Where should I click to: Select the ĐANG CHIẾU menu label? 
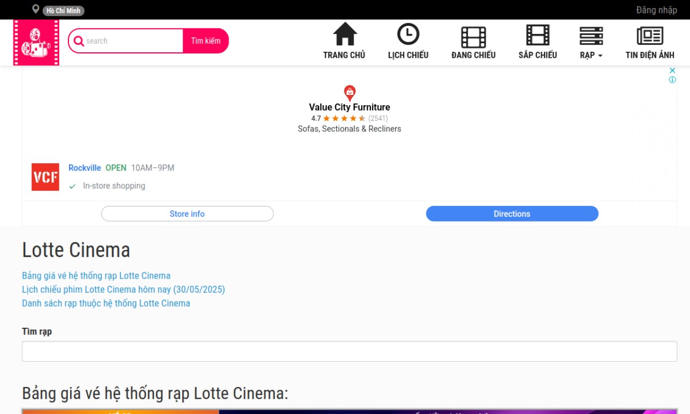pyautogui.click(x=473, y=55)
